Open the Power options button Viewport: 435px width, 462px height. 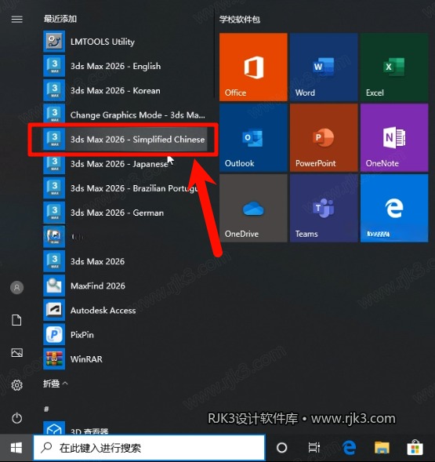[16, 418]
